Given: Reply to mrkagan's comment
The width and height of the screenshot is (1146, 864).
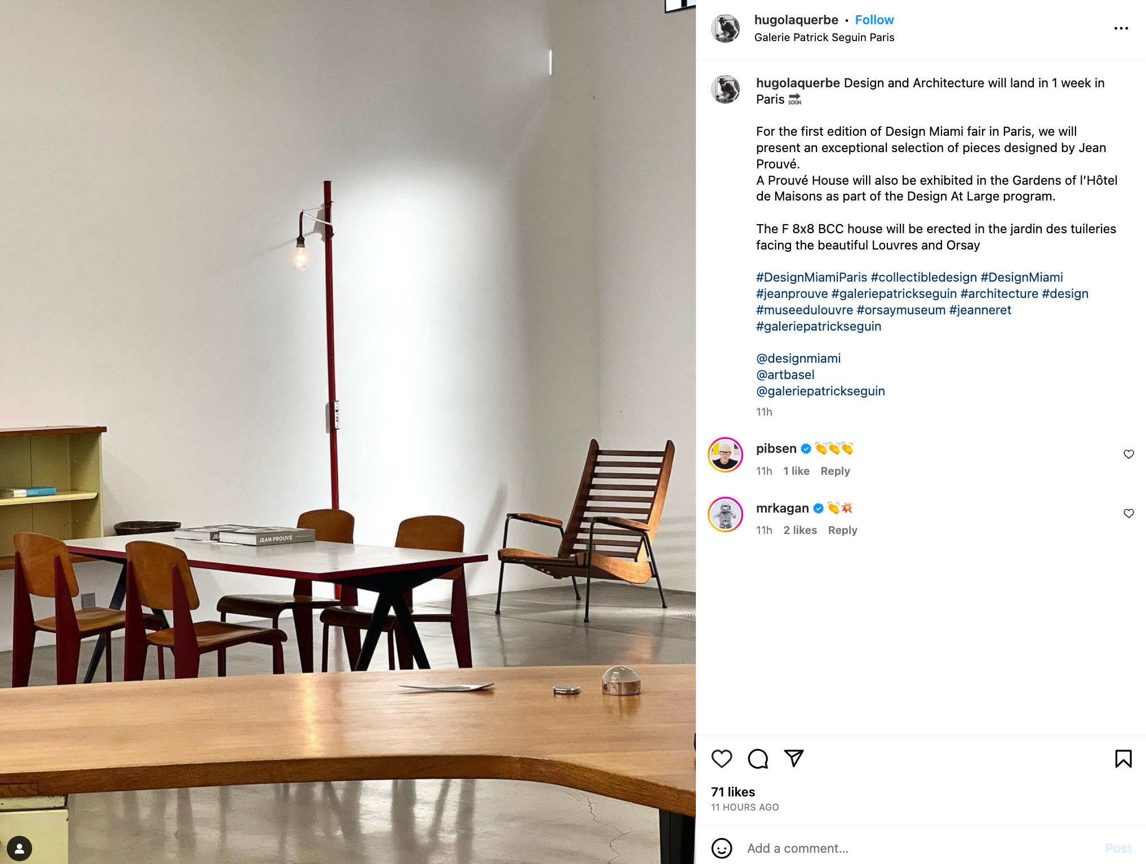Looking at the screenshot, I should 842,530.
